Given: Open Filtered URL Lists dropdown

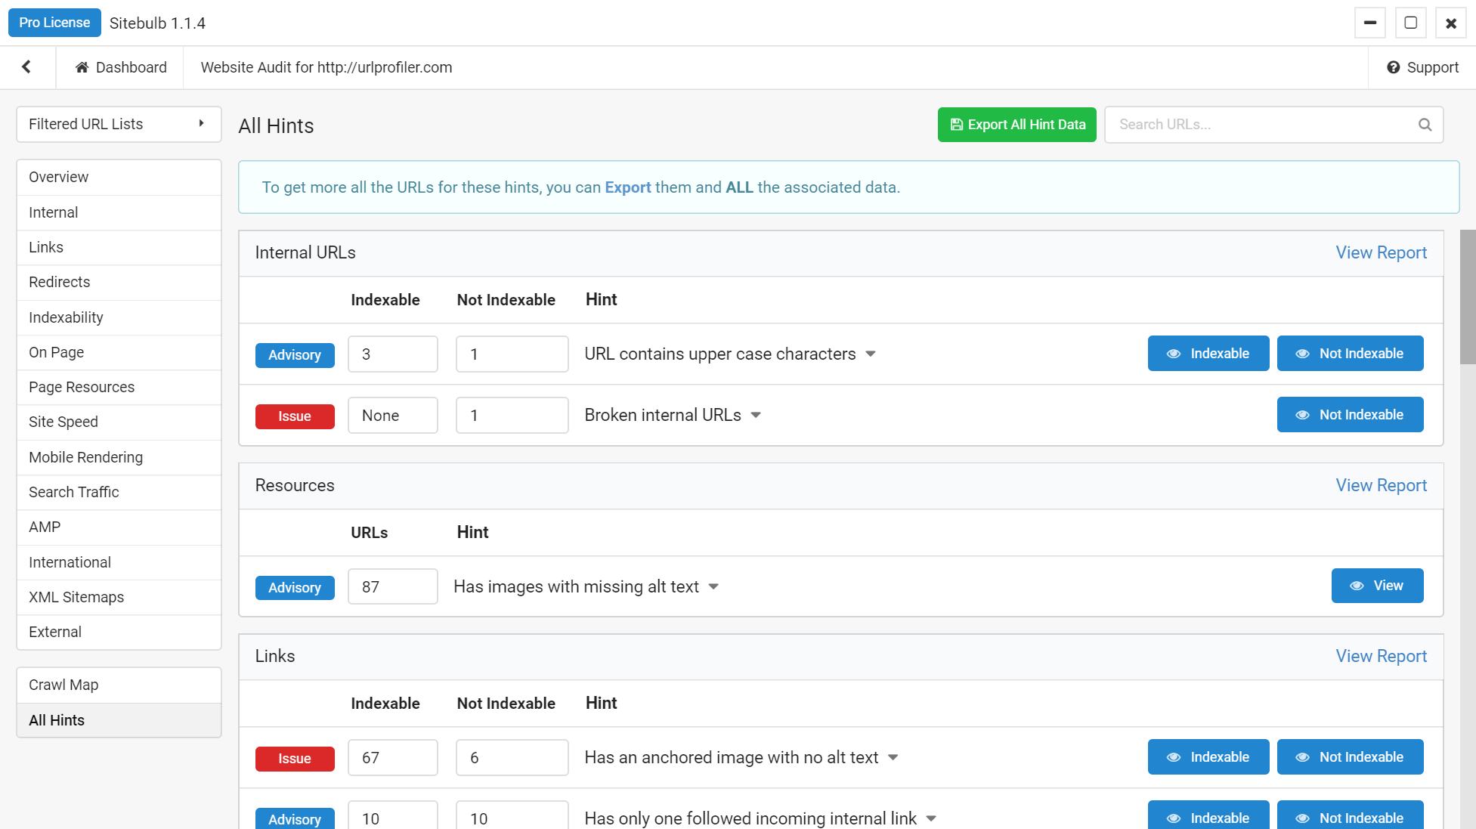Looking at the screenshot, I should [x=119, y=124].
